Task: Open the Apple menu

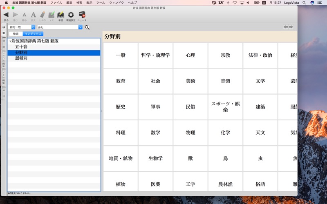Action: [x=6, y=2]
